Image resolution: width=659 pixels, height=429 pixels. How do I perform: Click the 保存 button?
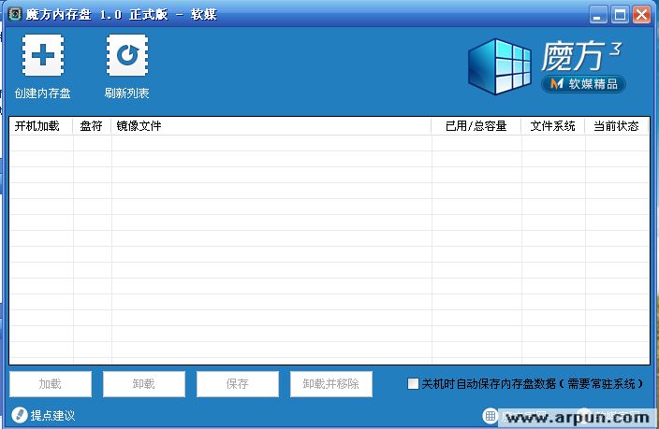(238, 383)
